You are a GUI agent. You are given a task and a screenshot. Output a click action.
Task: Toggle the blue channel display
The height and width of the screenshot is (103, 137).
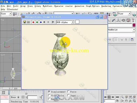(x=41, y=22)
